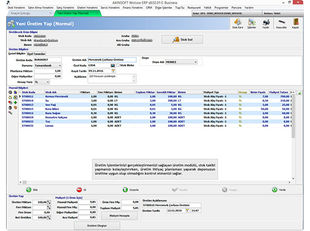Open the Üretim Yönetimi menu
The image size is (310, 231).
coord(88,7)
